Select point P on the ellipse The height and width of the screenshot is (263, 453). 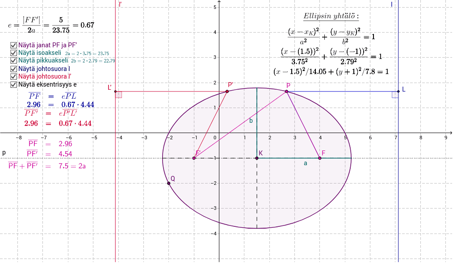(x=287, y=92)
